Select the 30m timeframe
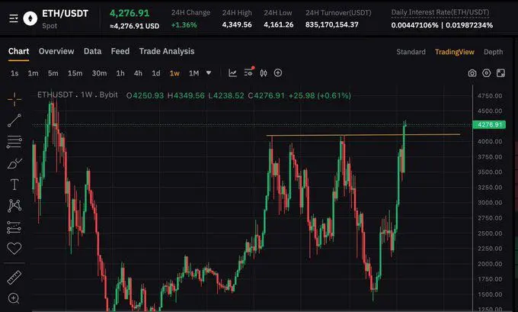Screen dimensions: 518x312 99,73
